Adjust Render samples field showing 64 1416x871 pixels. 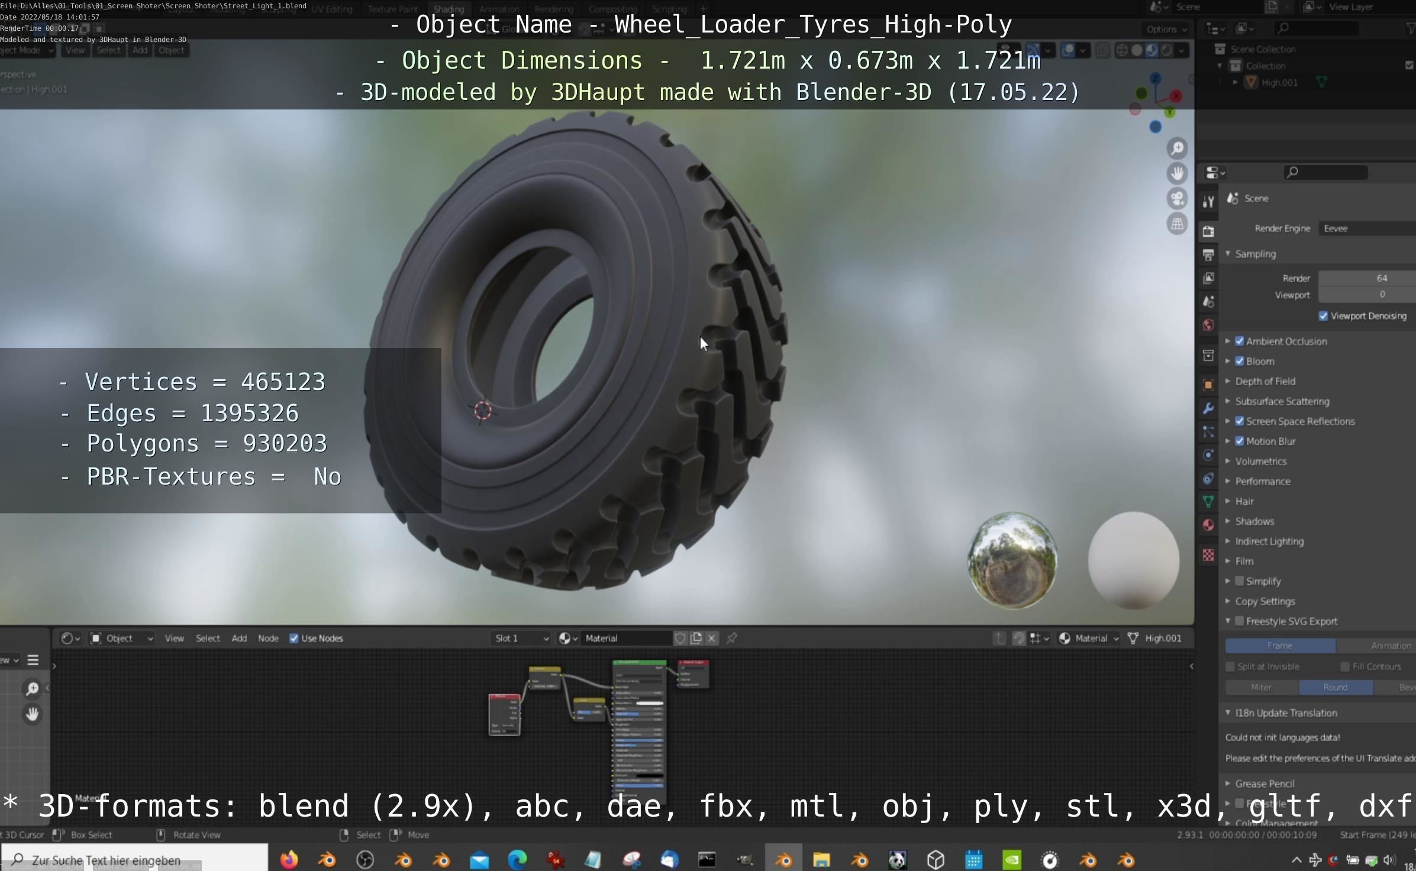coord(1367,278)
